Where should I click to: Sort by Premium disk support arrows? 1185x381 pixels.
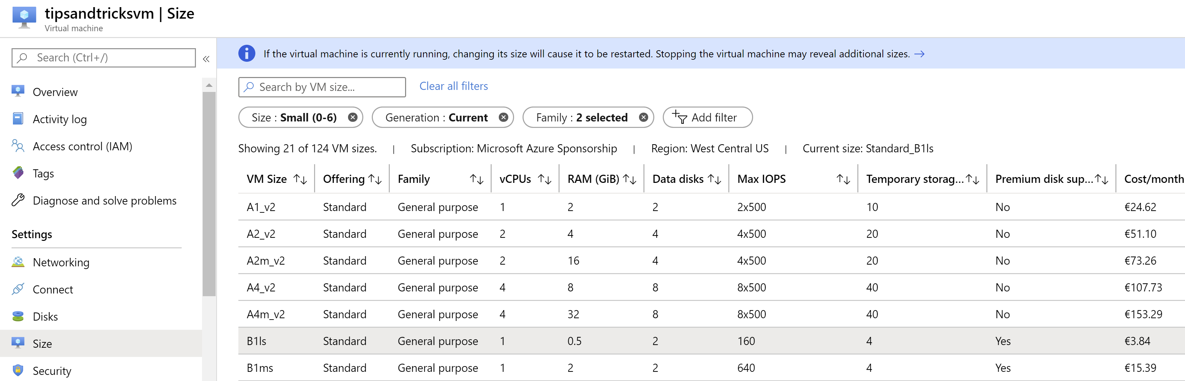1102,179
